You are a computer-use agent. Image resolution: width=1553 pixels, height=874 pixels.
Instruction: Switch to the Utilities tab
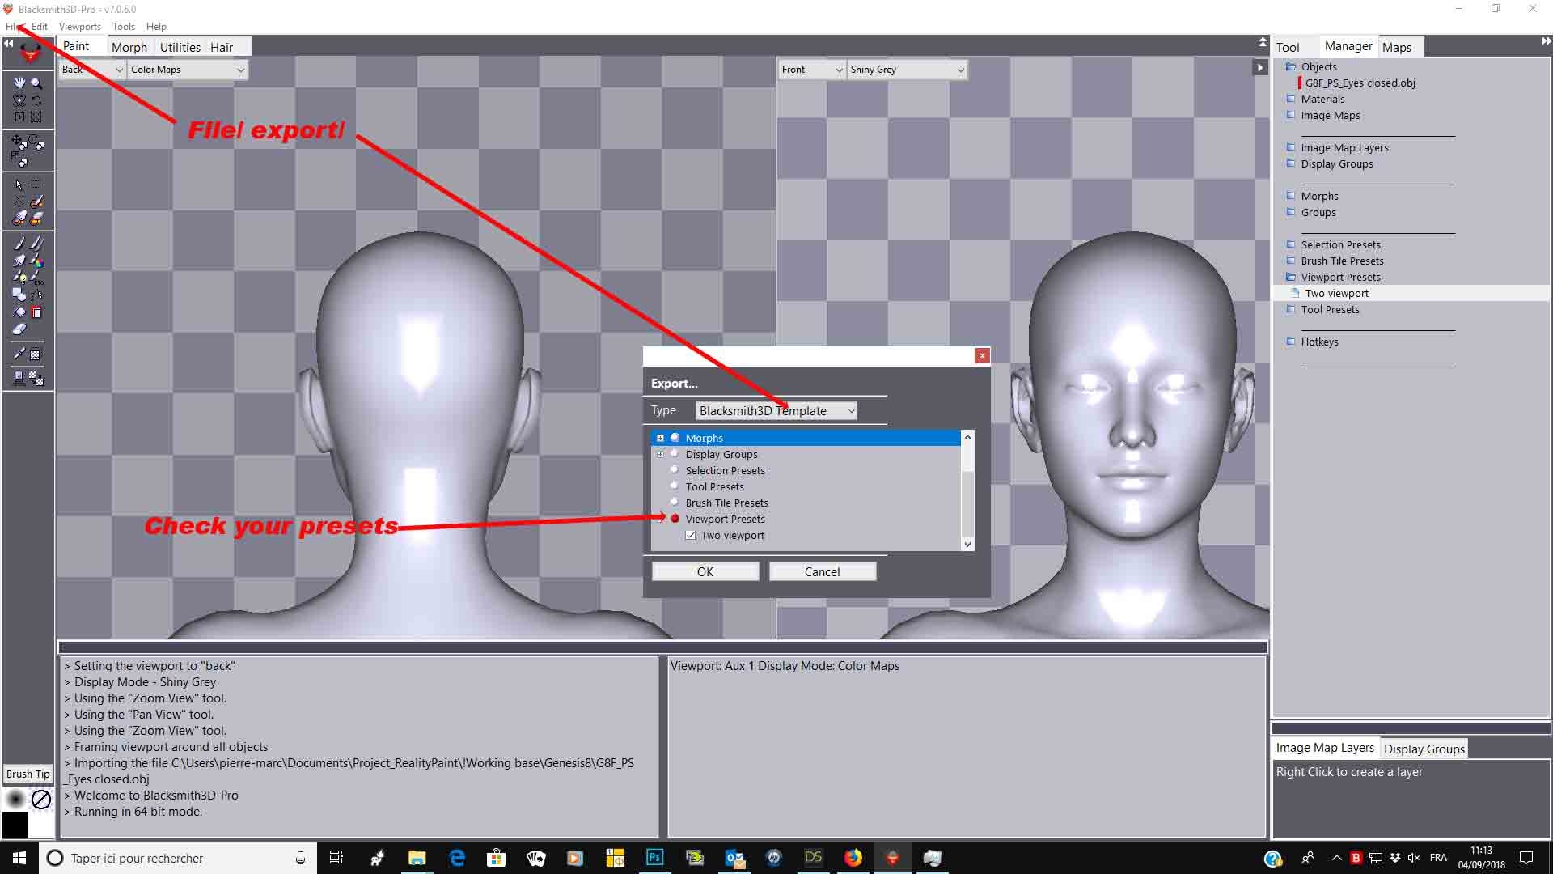180,47
